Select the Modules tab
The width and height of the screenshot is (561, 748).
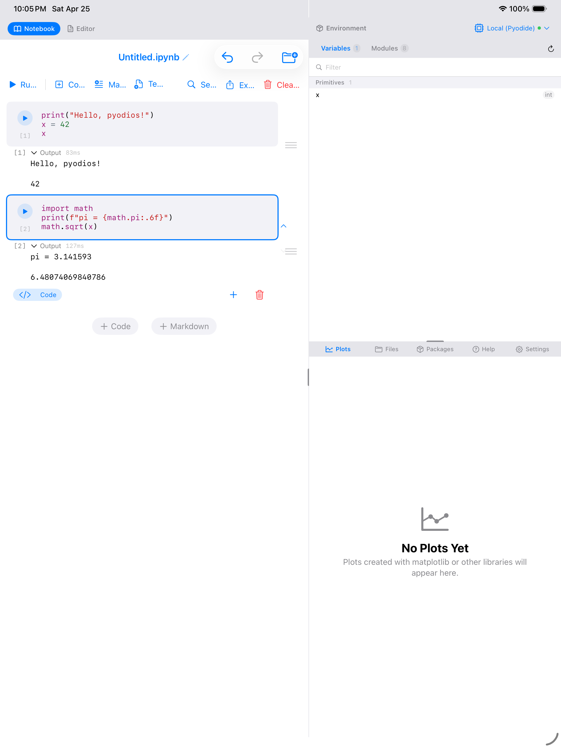click(390, 48)
